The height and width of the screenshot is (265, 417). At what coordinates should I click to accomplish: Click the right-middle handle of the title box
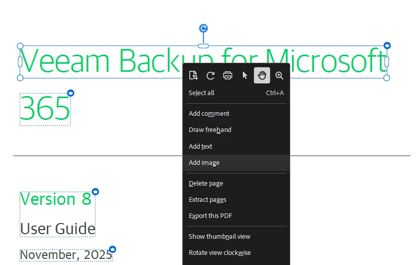tap(387, 62)
